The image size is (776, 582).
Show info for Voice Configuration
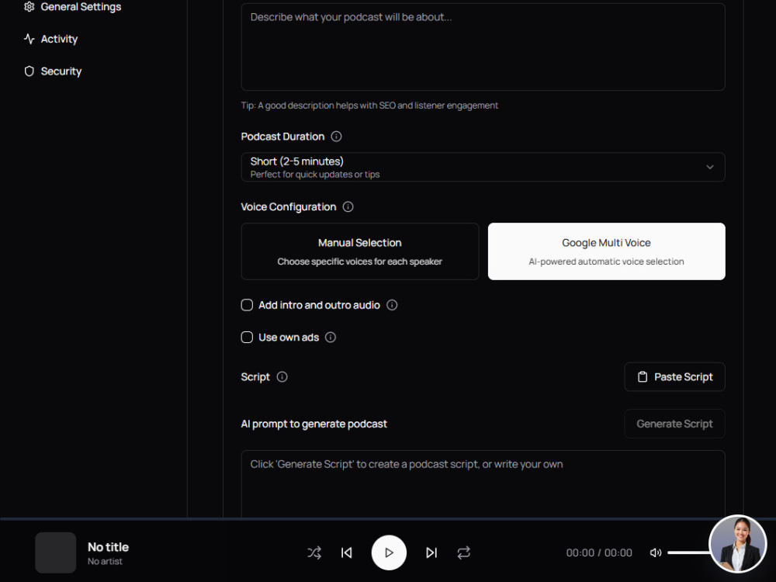click(348, 207)
